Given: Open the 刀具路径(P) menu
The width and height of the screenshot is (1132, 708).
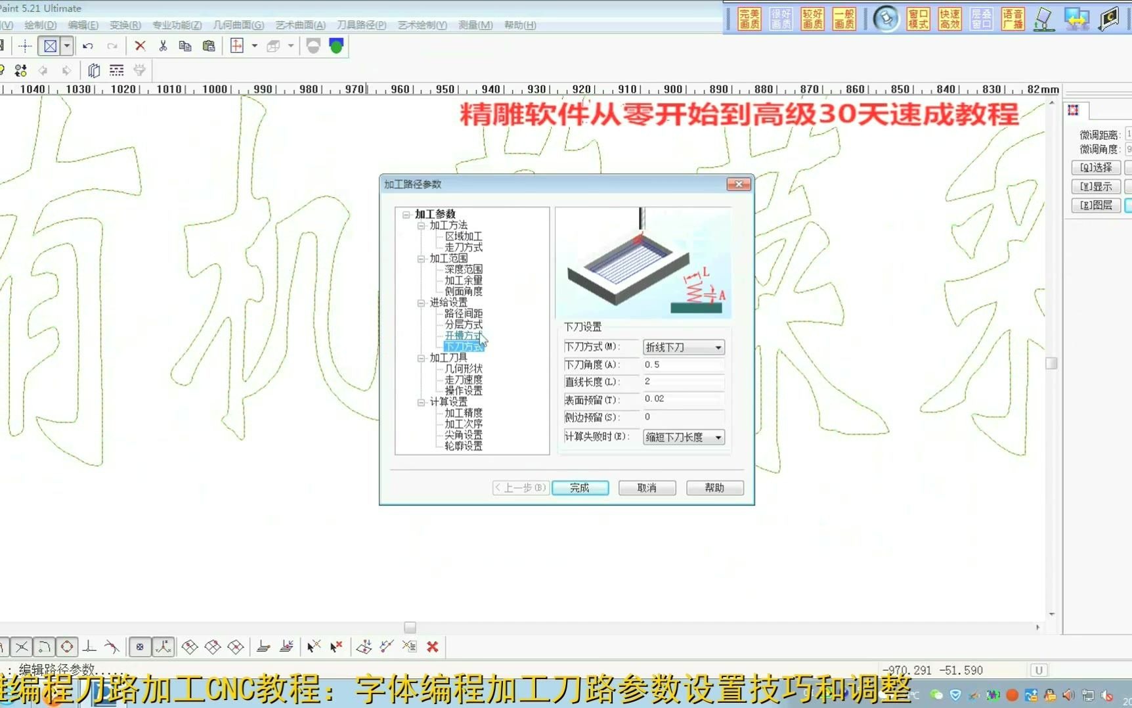Looking at the screenshot, I should 361,25.
